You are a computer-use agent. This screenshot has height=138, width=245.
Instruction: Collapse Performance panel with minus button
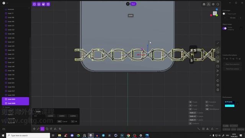(237, 104)
